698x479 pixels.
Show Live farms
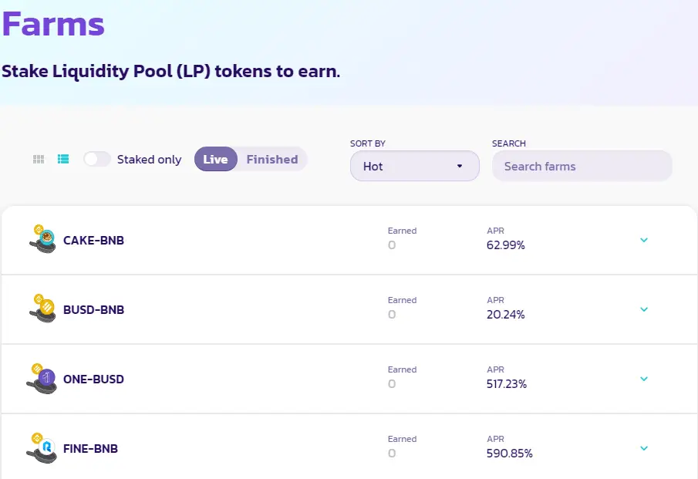pos(215,160)
